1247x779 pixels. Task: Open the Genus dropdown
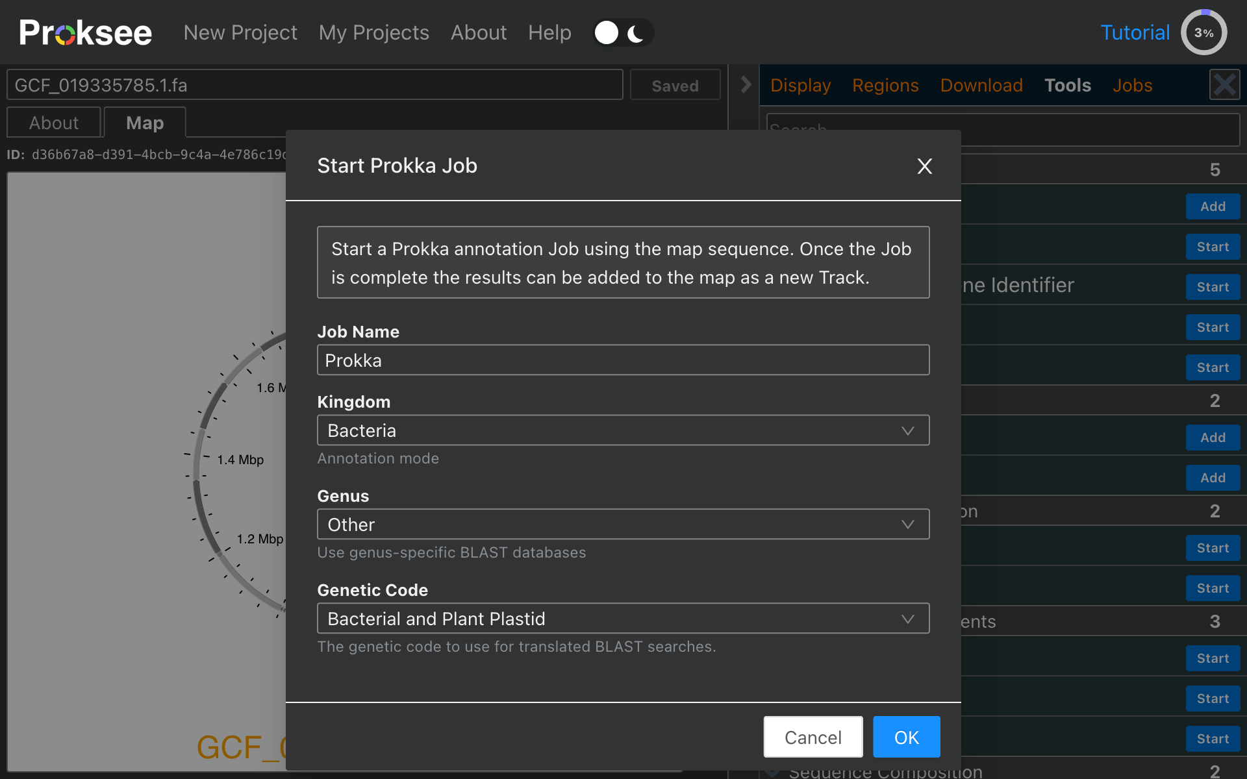pos(623,525)
